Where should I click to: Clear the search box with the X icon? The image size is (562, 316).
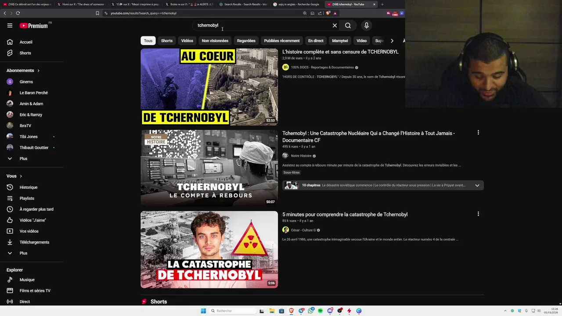pyautogui.click(x=335, y=25)
